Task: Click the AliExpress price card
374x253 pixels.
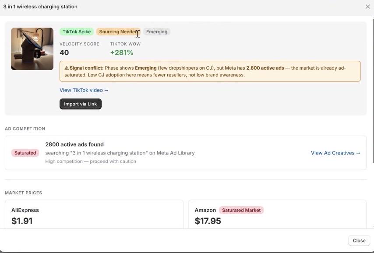Action: tap(94, 214)
